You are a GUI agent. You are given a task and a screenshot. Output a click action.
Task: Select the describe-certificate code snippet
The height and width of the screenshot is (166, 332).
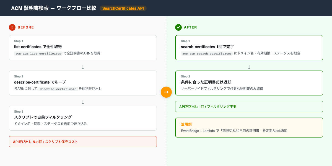pyautogui.click(x=58, y=89)
